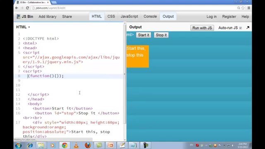
Task: Click line '<button>Start it</button>' in editor
Action: [63, 108]
